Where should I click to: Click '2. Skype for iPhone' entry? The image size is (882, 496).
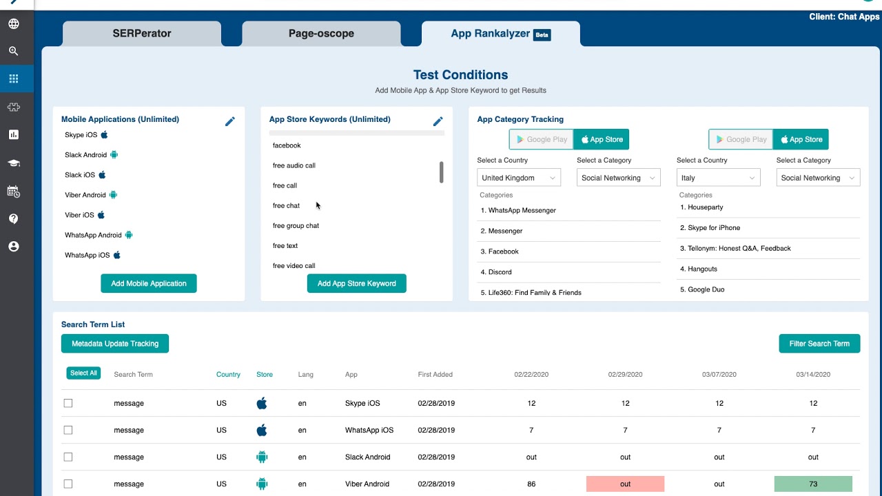tap(710, 227)
